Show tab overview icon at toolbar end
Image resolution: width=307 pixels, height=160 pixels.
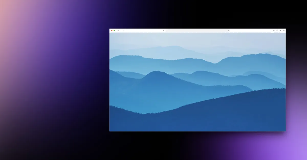[284, 31]
